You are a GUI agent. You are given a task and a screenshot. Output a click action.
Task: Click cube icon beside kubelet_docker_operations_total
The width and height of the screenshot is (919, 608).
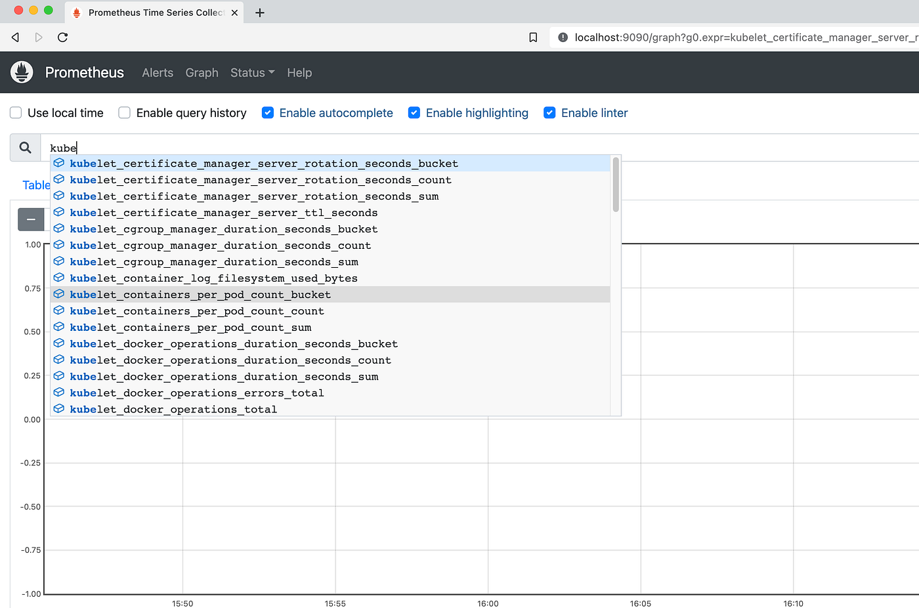click(x=59, y=409)
